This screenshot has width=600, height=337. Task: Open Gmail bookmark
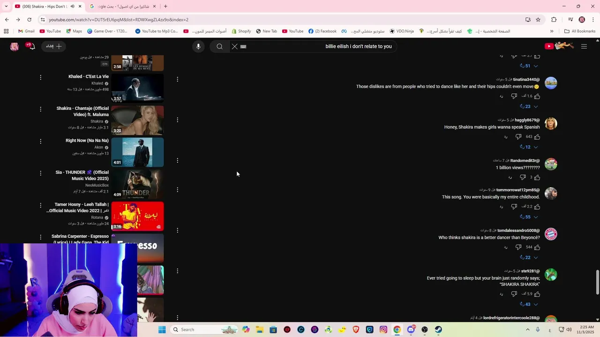26,31
